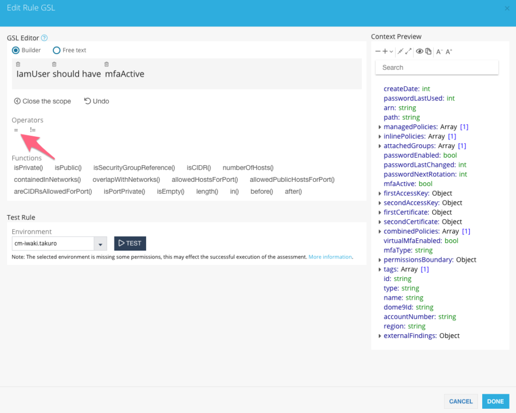The image size is (516, 413).
Task: Select the Builder radio button
Action: tap(16, 50)
